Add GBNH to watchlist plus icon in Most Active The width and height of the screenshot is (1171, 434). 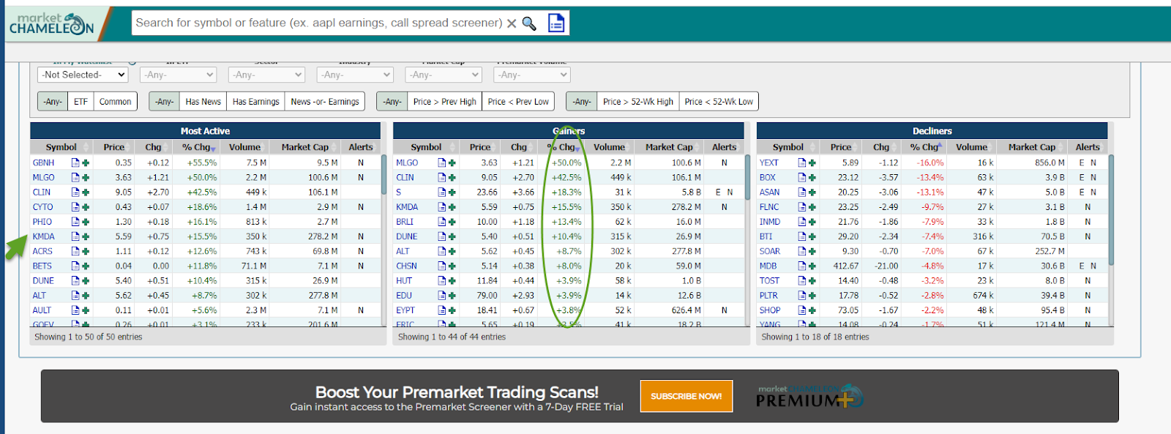[86, 163]
